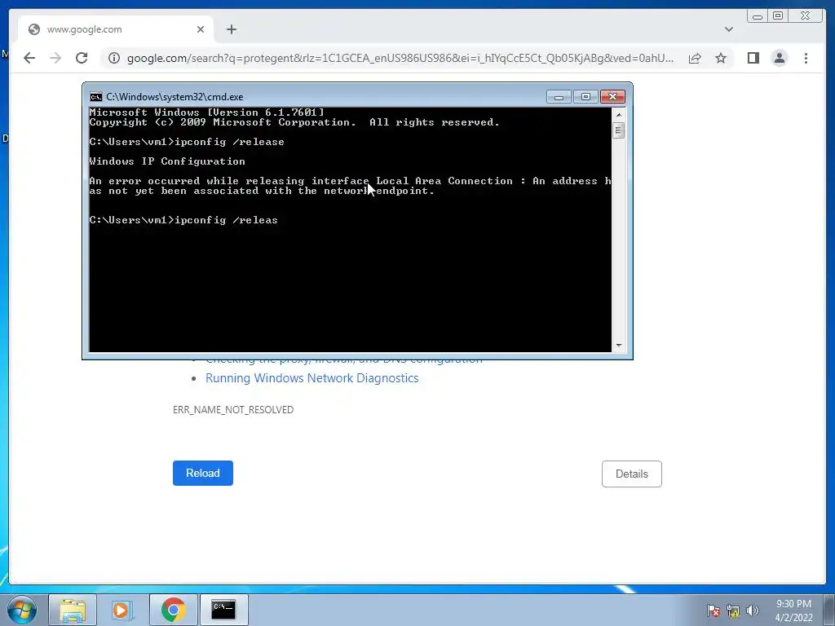Viewport: 835px width, 626px height.
Task: Go back with Chrome's back arrow
Action: click(29, 58)
